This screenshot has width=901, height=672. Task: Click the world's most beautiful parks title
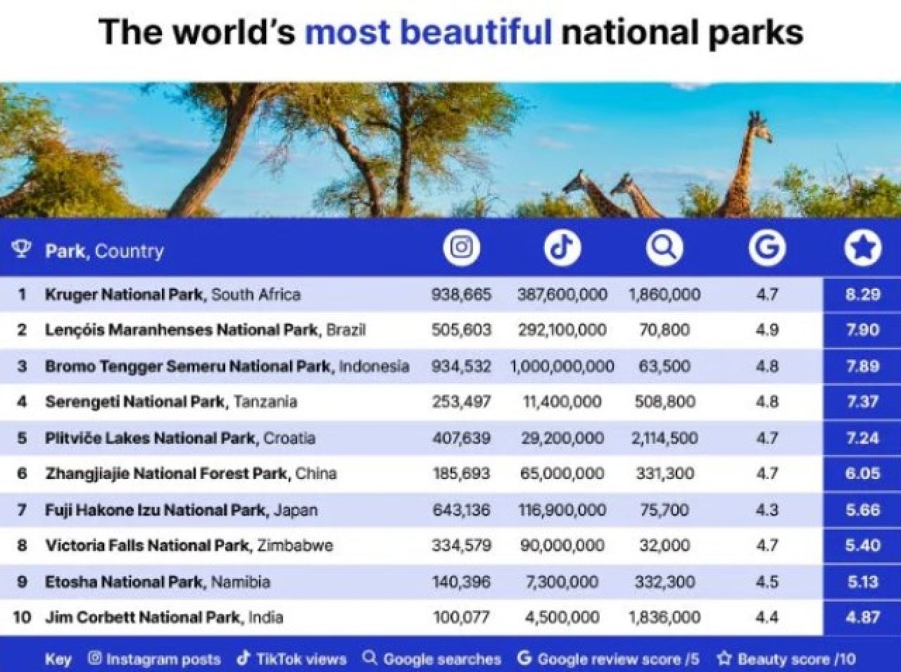[x=450, y=32]
